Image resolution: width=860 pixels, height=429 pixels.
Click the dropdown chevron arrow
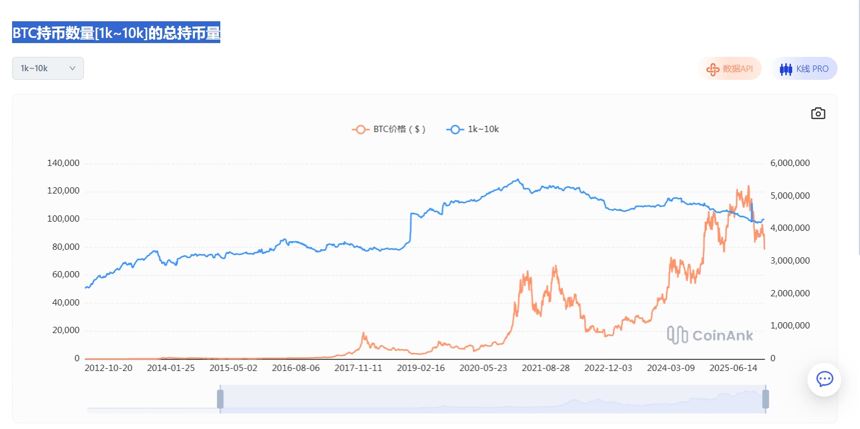click(x=72, y=68)
